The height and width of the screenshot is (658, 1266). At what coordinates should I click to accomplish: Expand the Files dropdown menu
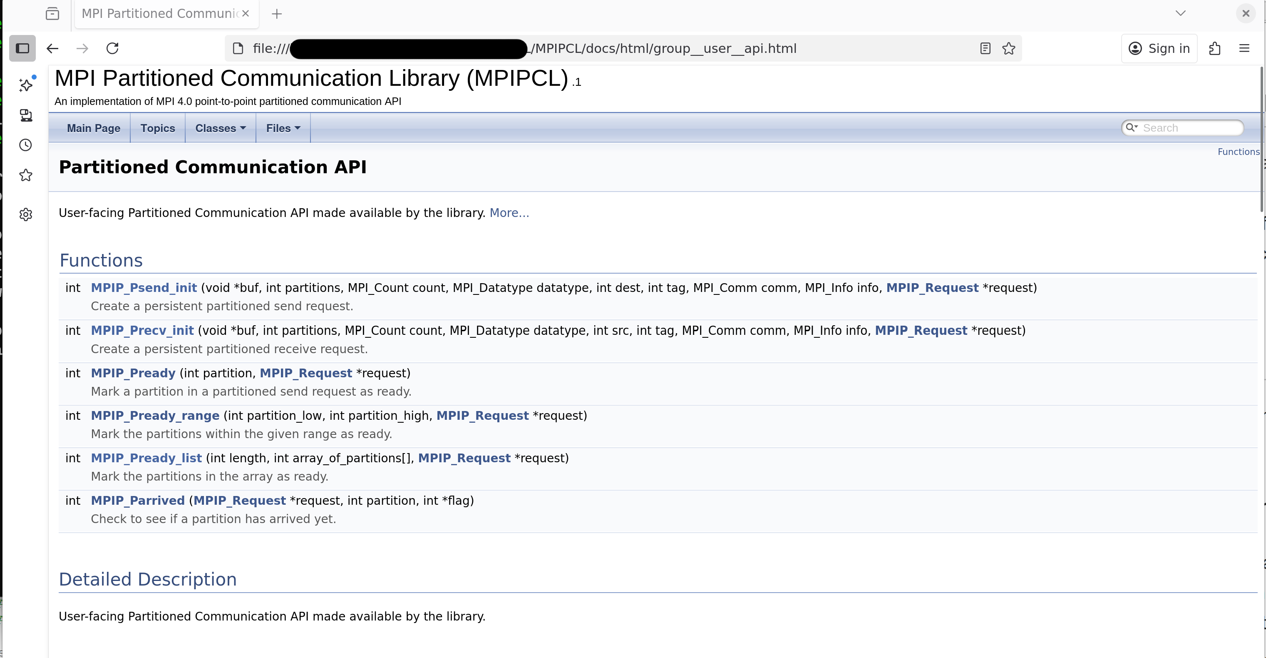coord(283,128)
